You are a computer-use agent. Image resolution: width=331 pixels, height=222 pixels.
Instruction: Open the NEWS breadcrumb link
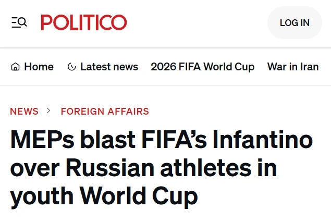click(x=24, y=111)
